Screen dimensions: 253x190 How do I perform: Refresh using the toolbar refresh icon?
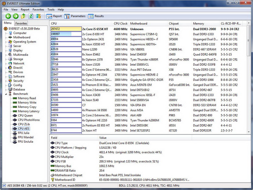(x=31, y=16)
